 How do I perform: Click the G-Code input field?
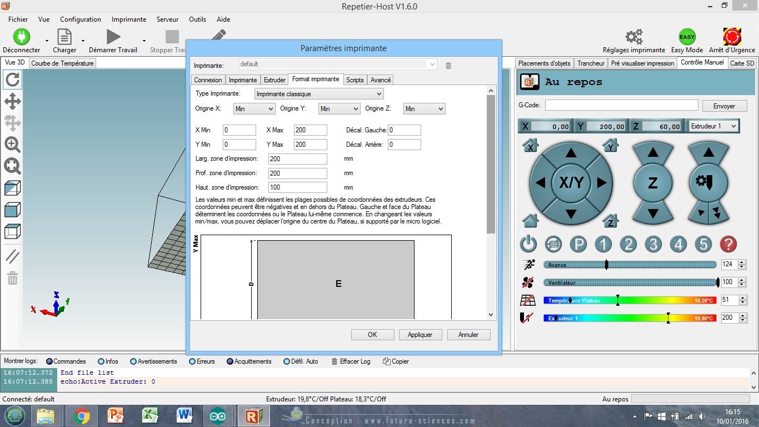[621, 105]
